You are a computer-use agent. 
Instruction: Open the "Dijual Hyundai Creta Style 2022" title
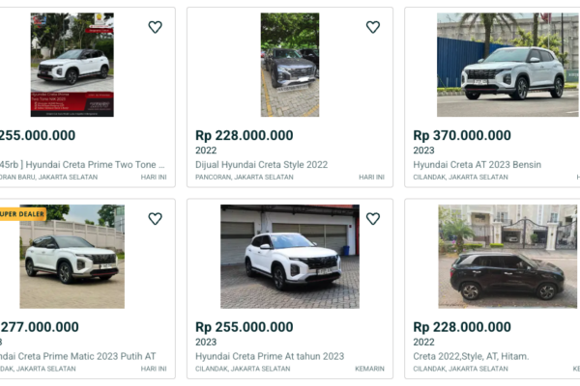click(261, 165)
